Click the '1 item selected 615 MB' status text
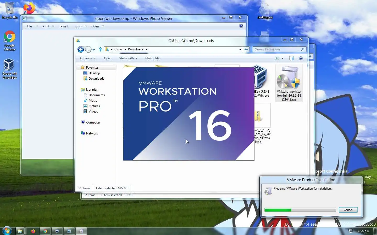 112,188
